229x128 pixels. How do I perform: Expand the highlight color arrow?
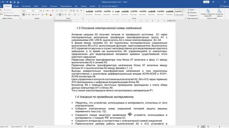tap(48, 15)
